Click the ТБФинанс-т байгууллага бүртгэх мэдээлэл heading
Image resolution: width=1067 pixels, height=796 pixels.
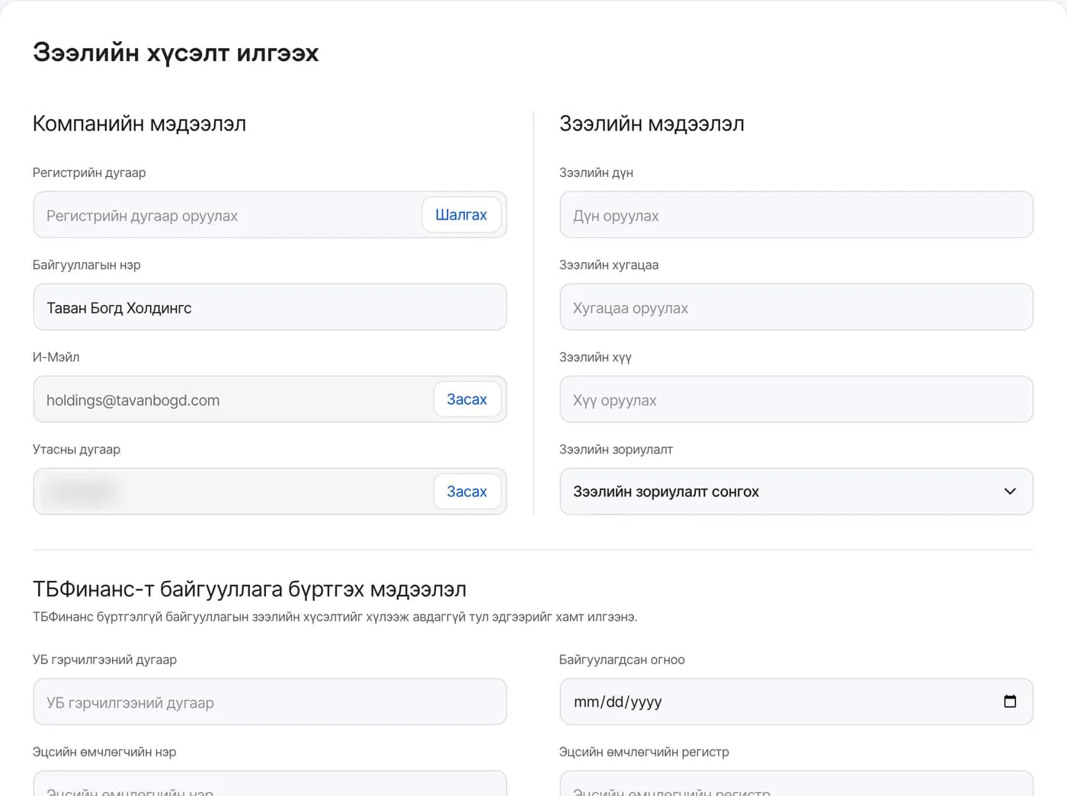tap(249, 589)
